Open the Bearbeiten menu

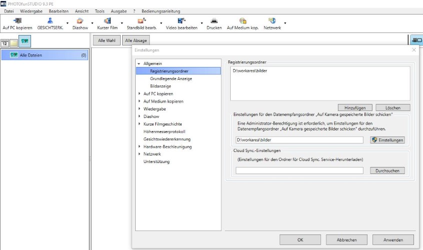point(59,11)
